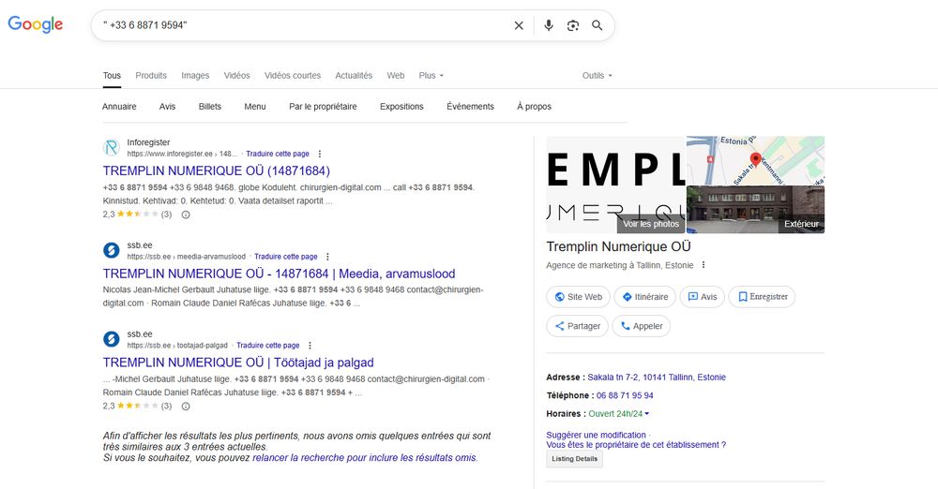Start voice search with microphone icon
This screenshot has width=938, height=489.
click(549, 25)
